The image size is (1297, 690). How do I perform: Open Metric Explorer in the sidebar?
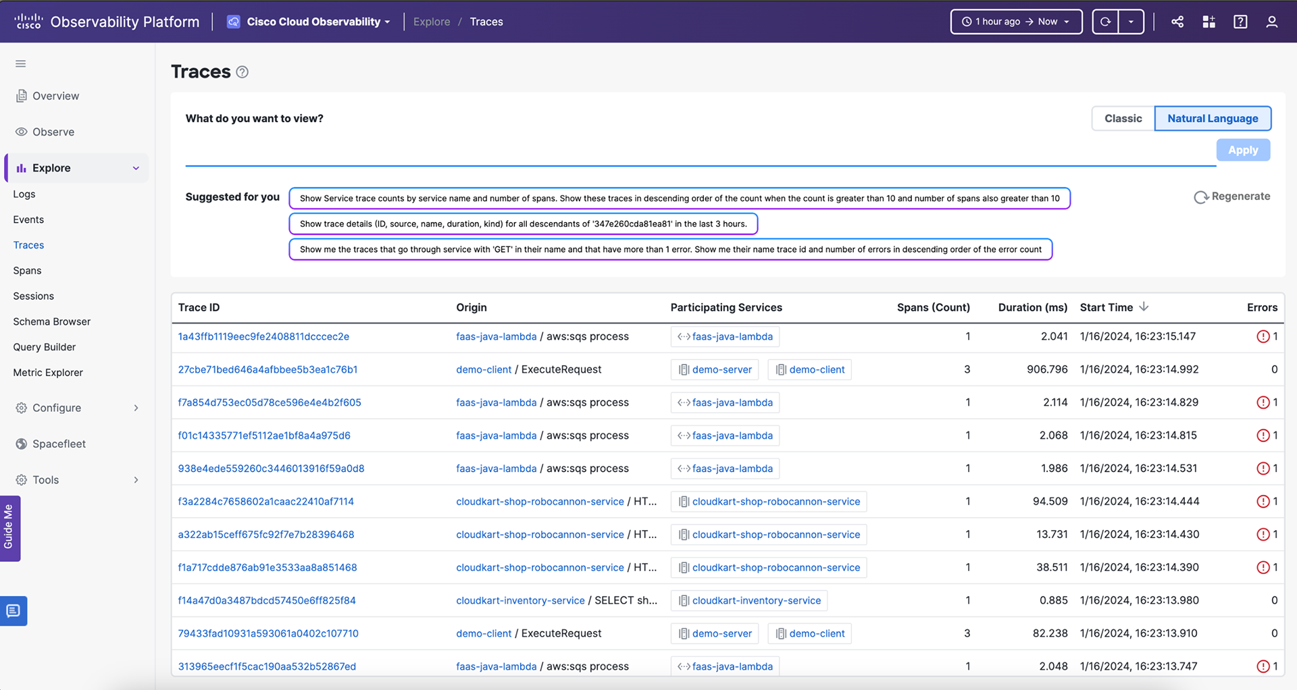click(48, 373)
